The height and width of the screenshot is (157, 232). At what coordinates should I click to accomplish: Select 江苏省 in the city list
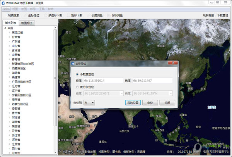[16, 86]
